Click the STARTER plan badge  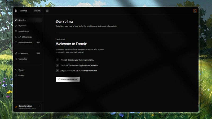pos(37,11)
